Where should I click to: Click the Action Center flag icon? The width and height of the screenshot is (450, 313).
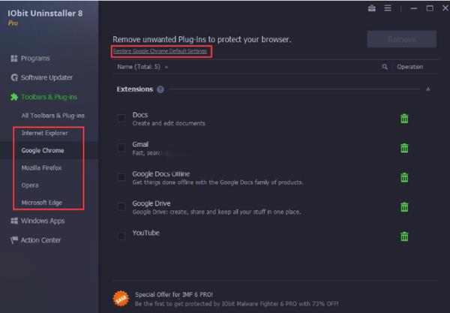click(x=14, y=240)
